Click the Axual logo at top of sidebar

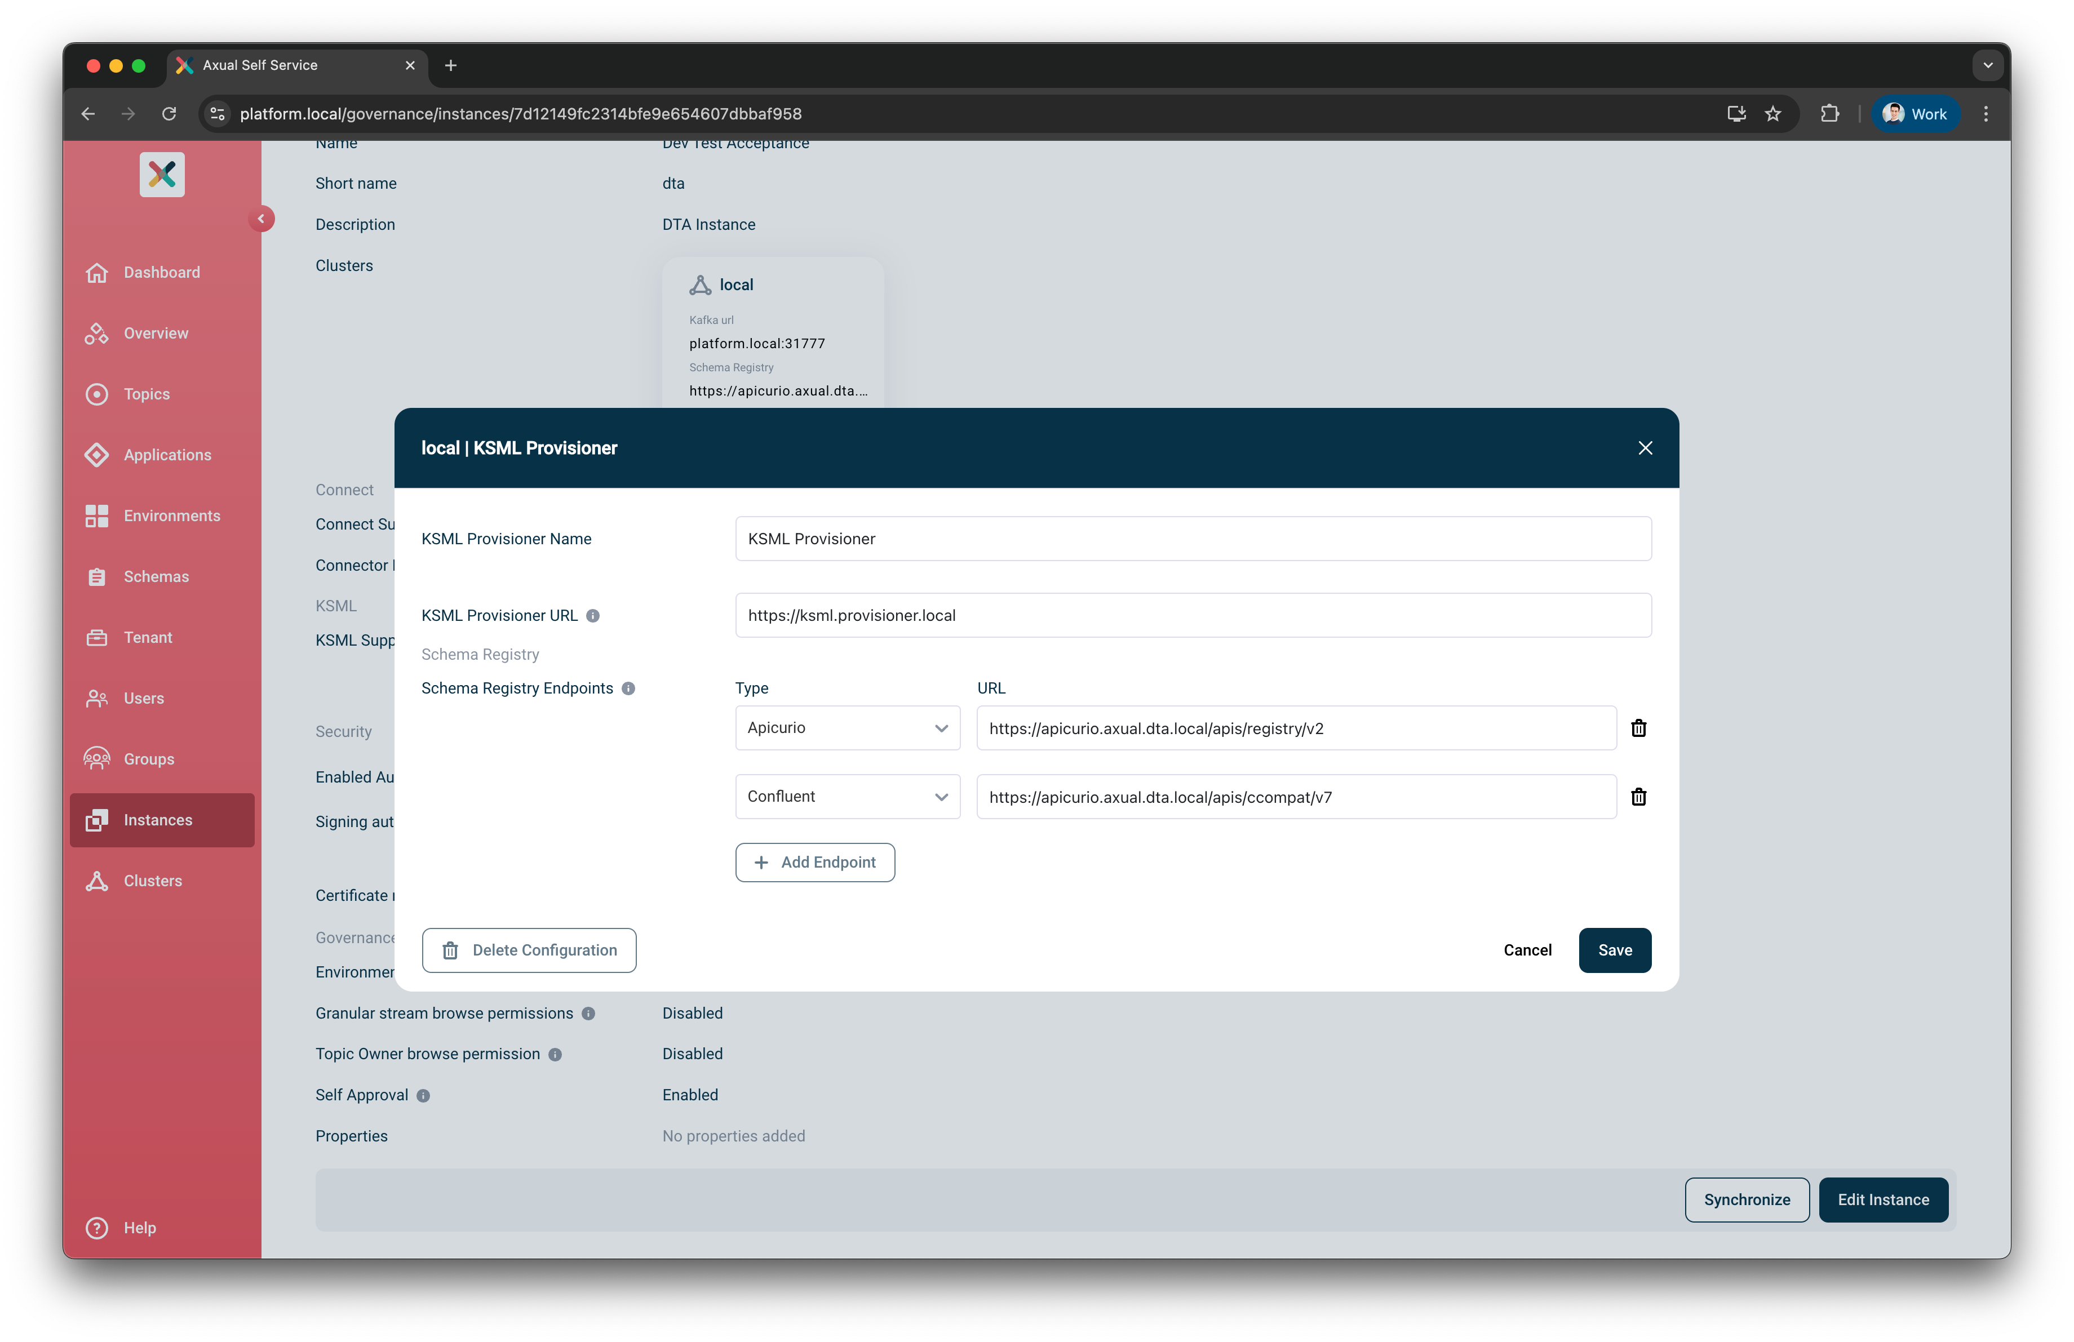162,174
